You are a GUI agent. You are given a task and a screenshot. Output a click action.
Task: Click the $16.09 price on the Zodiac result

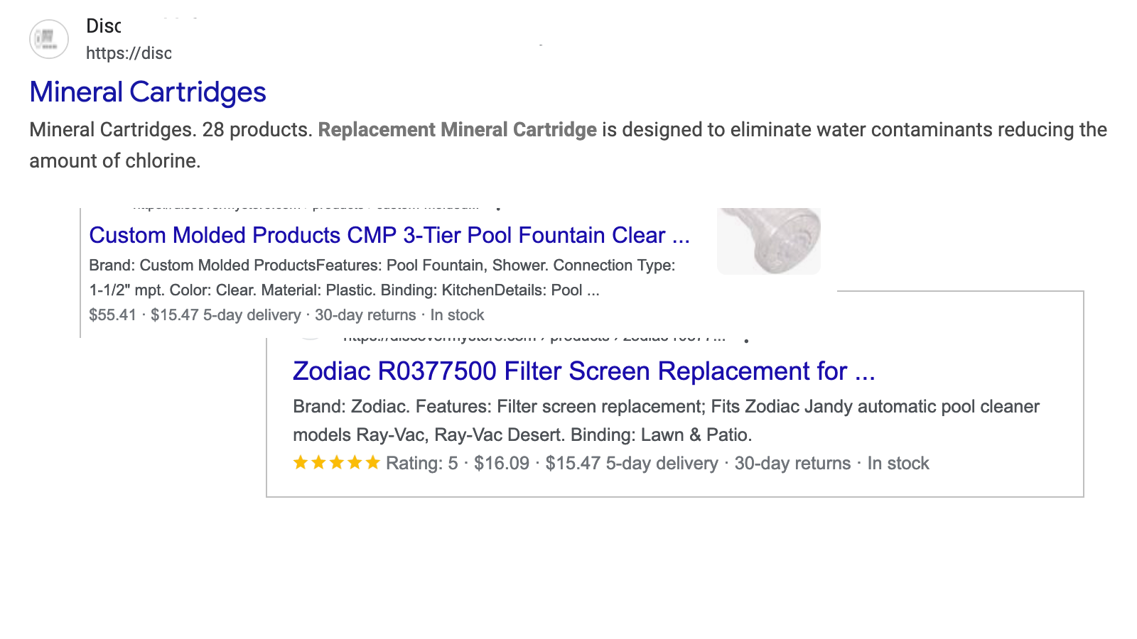(x=501, y=464)
